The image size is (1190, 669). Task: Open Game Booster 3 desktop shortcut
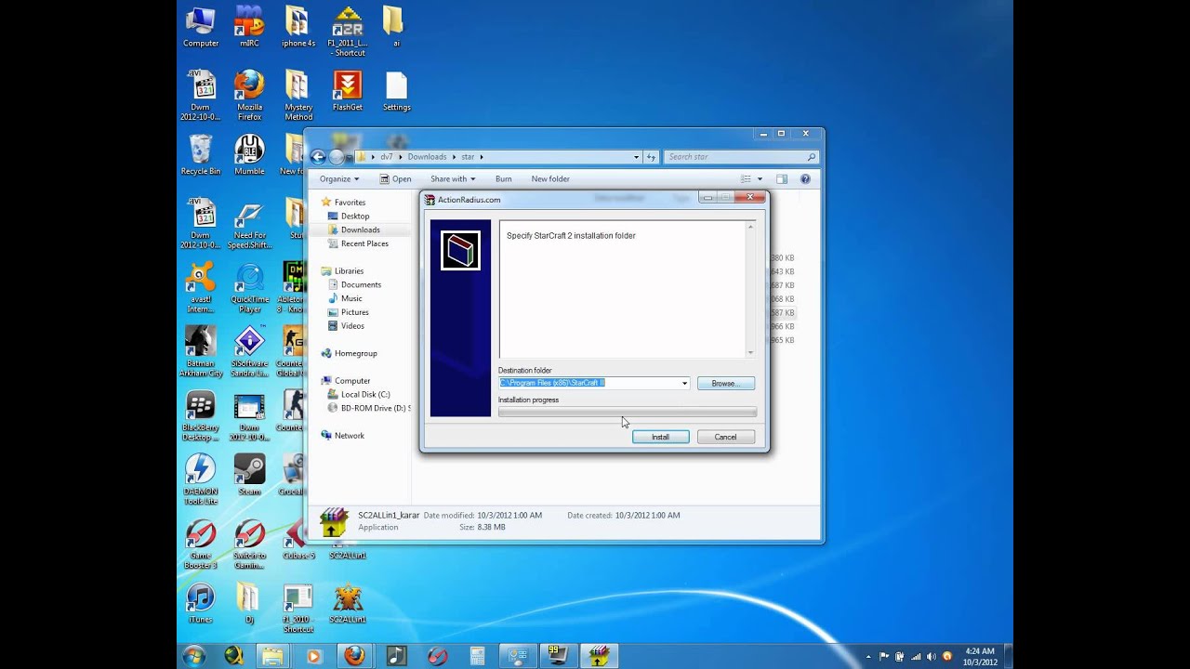[201, 544]
